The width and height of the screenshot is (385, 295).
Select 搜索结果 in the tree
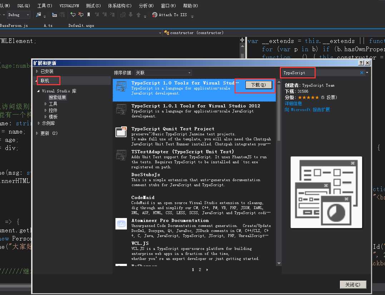click(x=58, y=97)
